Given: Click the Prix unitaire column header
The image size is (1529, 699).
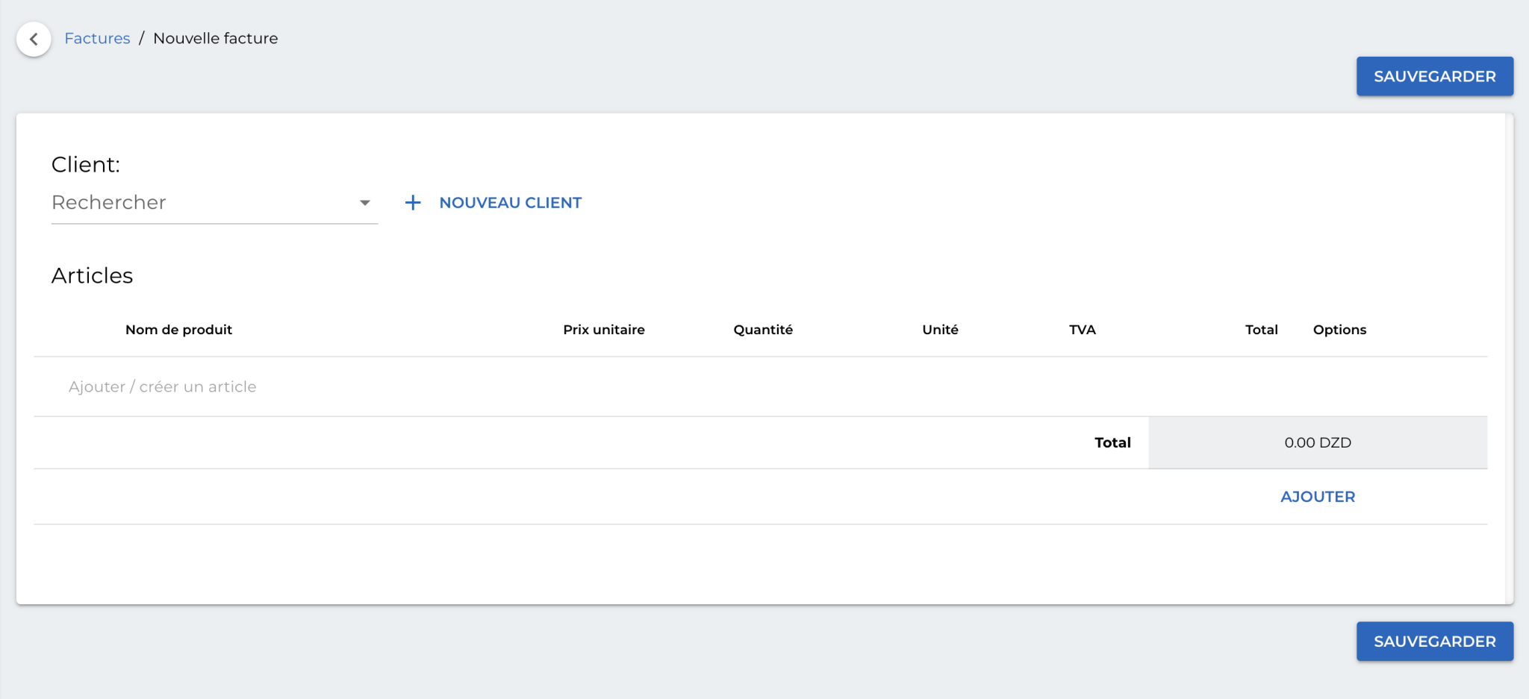Looking at the screenshot, I should (x=603, y=329).
